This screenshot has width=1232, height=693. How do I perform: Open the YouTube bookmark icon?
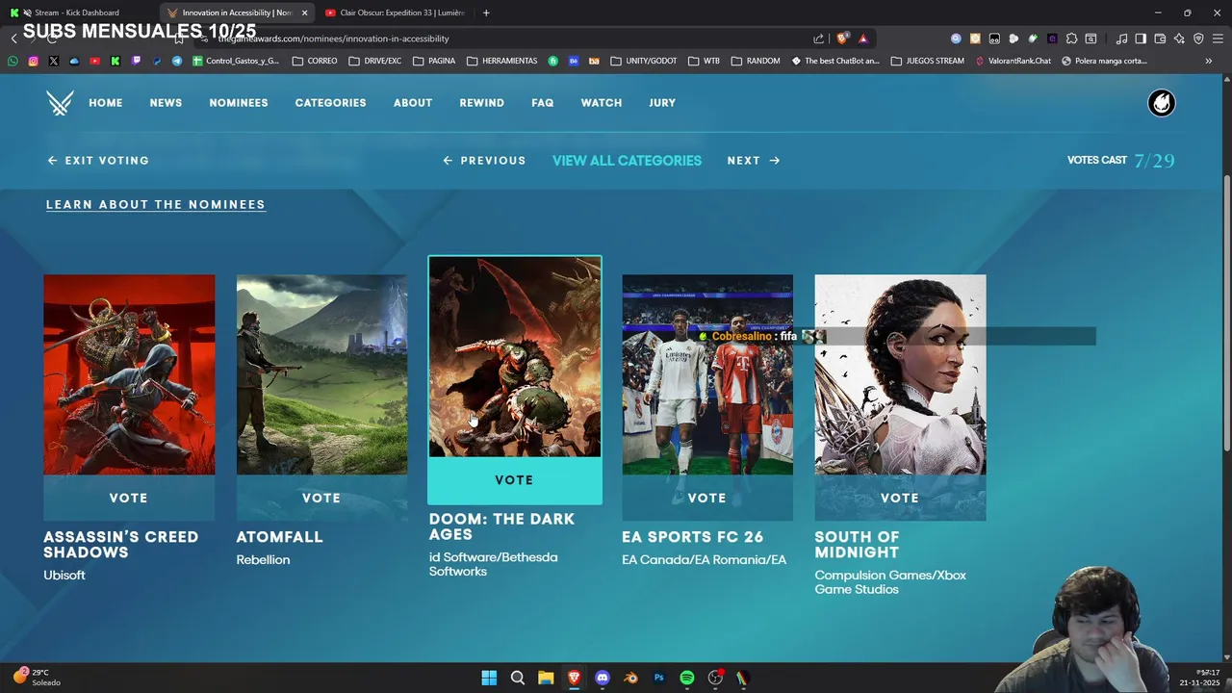(94, 61)
